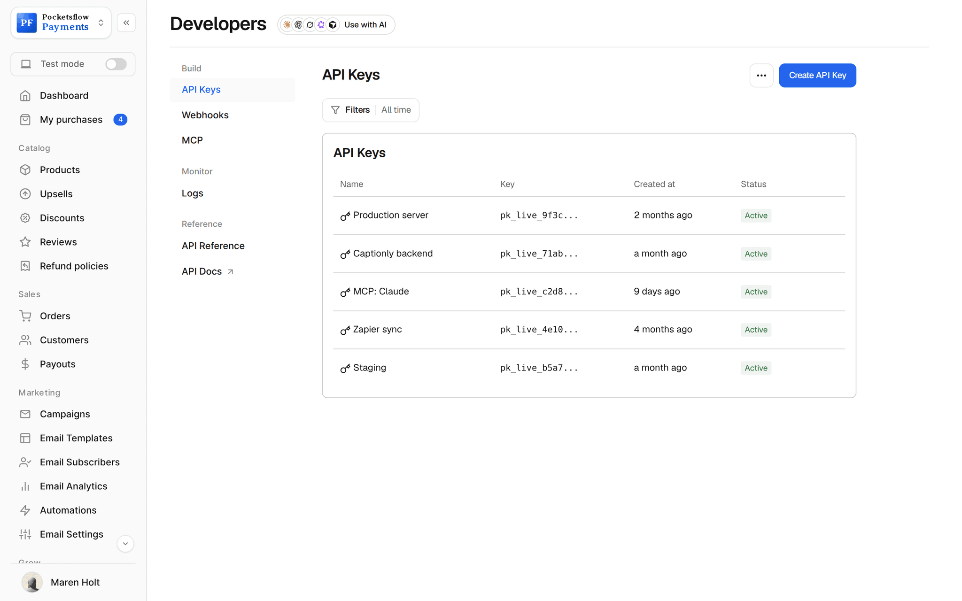Open the API Docs external link

[208, 271]
